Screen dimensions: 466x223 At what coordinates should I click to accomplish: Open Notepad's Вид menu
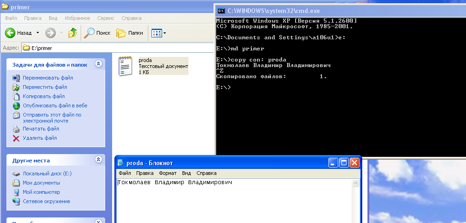[x=186, y=173]
